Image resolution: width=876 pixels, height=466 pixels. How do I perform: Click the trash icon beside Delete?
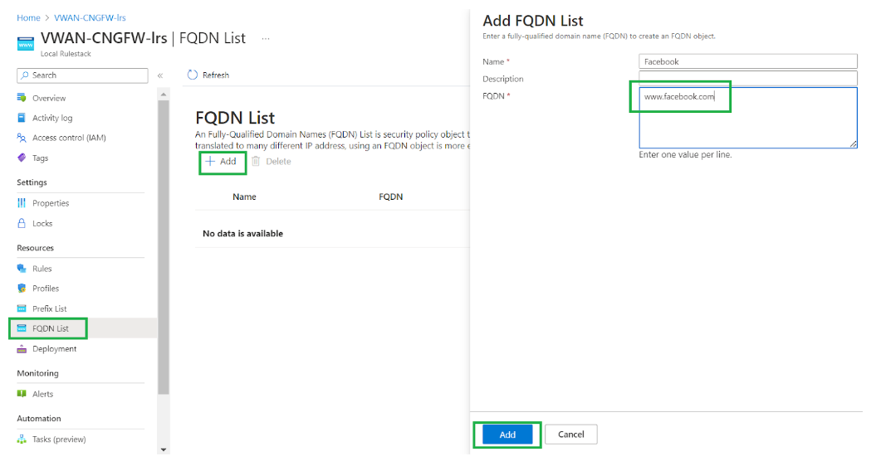click(256, 162)
